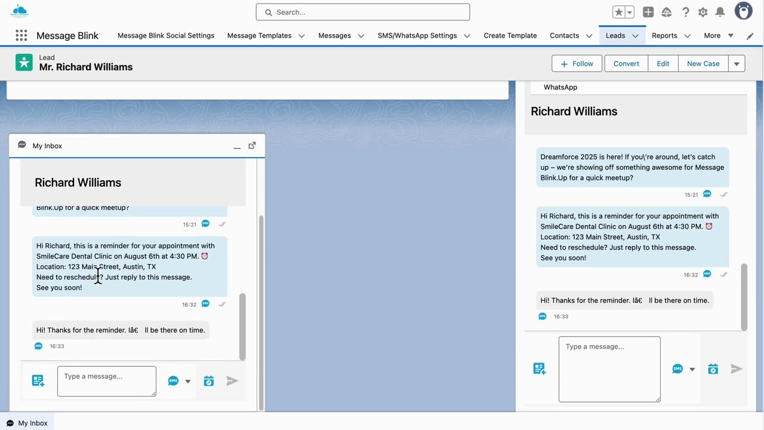
Task: Click the Follow button
Action: click(x=578, y=63)
